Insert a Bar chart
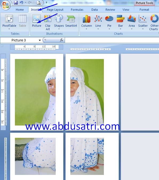This screenshot has height=180, width=159. [120, 21]
